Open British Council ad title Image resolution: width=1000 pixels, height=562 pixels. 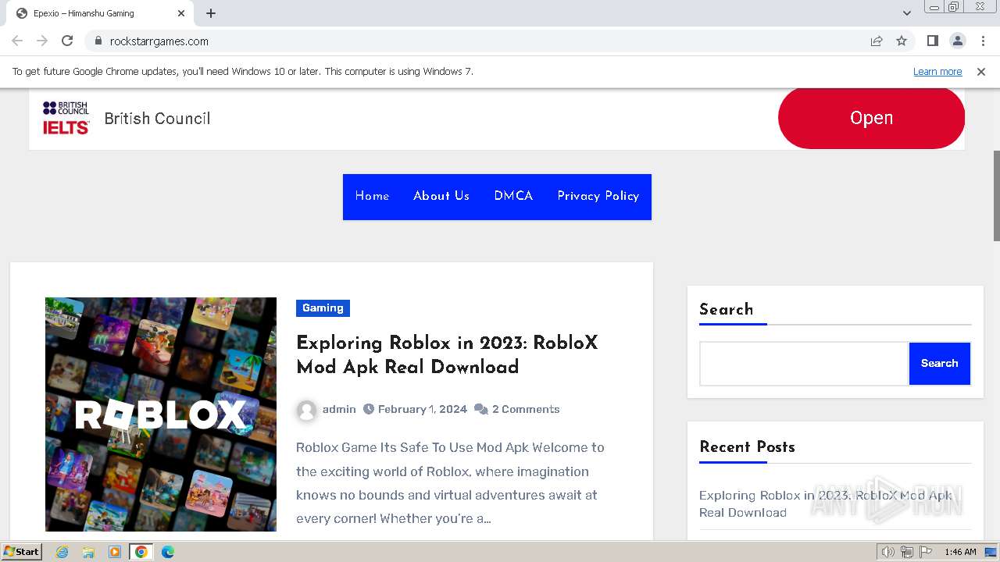tap(157, 119)
